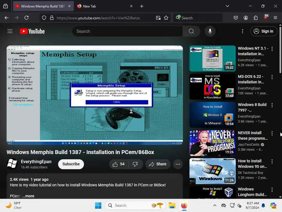
Task: Go to YouTube home via logo
Action: (32, 31)
